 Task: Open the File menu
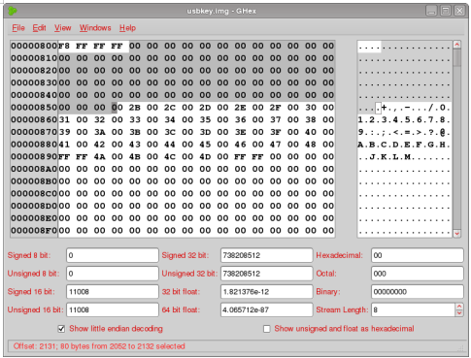tap(18, 28)
